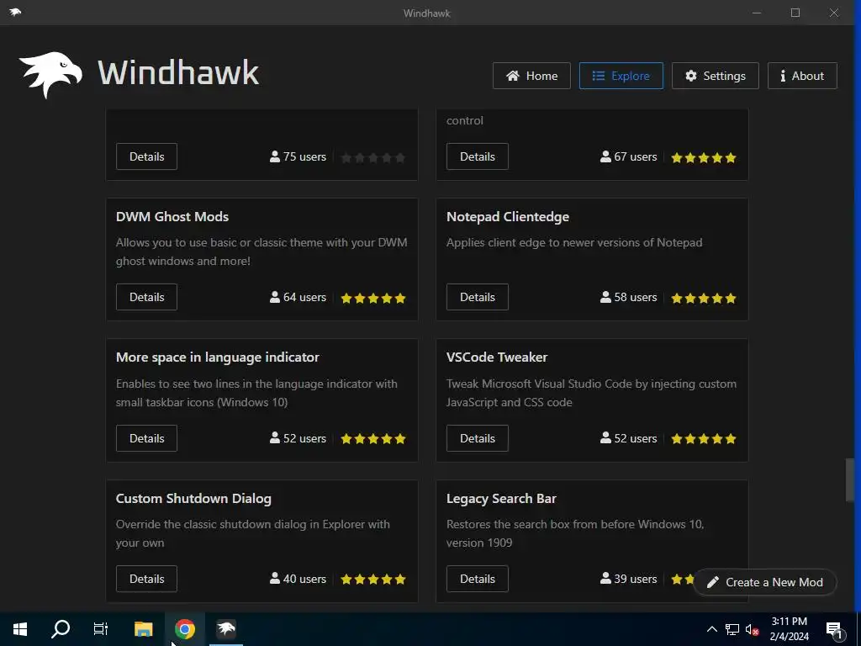
Task: Open taskbar Search
Action: click(x=61, y=629)
